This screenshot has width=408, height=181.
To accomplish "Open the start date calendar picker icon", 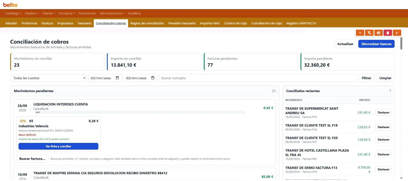I will (x=117, y=78).
